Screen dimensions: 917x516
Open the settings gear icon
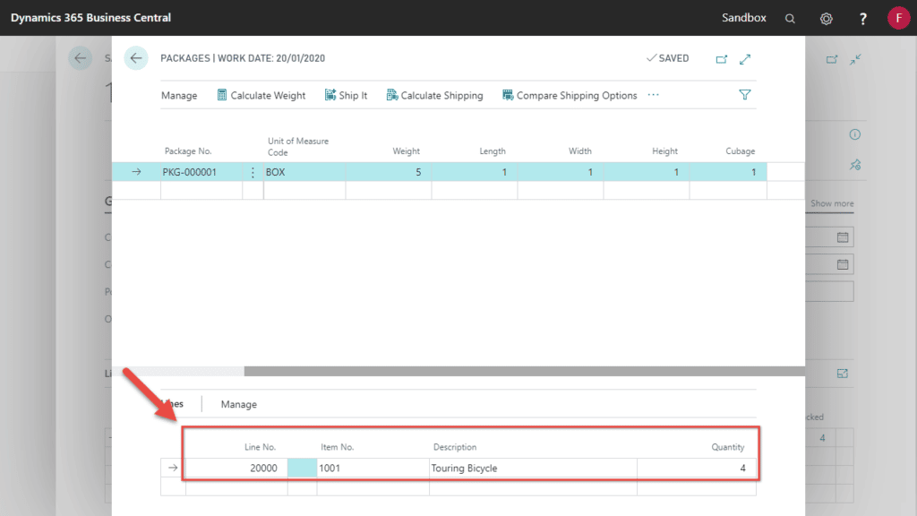click(827, 18)
